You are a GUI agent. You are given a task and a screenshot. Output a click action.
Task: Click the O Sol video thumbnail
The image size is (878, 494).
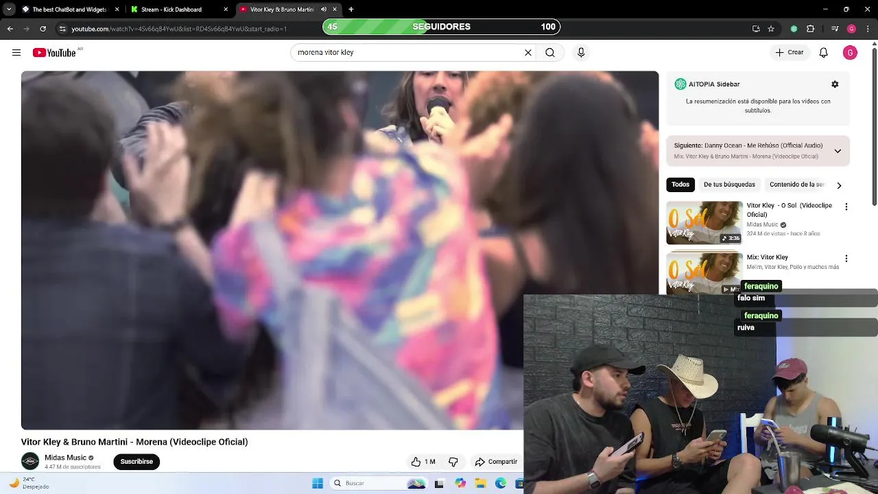coord(704,222)
